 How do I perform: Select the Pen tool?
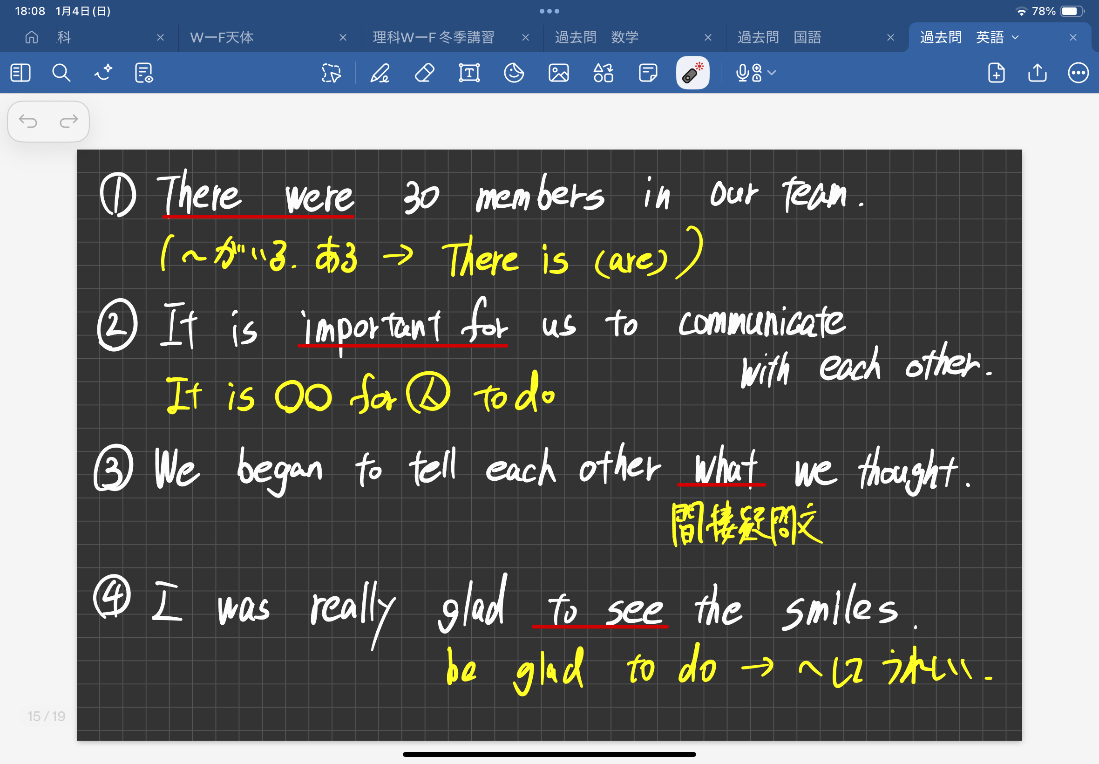(380, 73)
